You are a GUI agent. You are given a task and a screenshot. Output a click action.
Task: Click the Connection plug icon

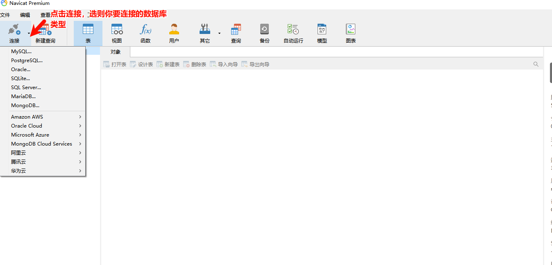[14, 29]
